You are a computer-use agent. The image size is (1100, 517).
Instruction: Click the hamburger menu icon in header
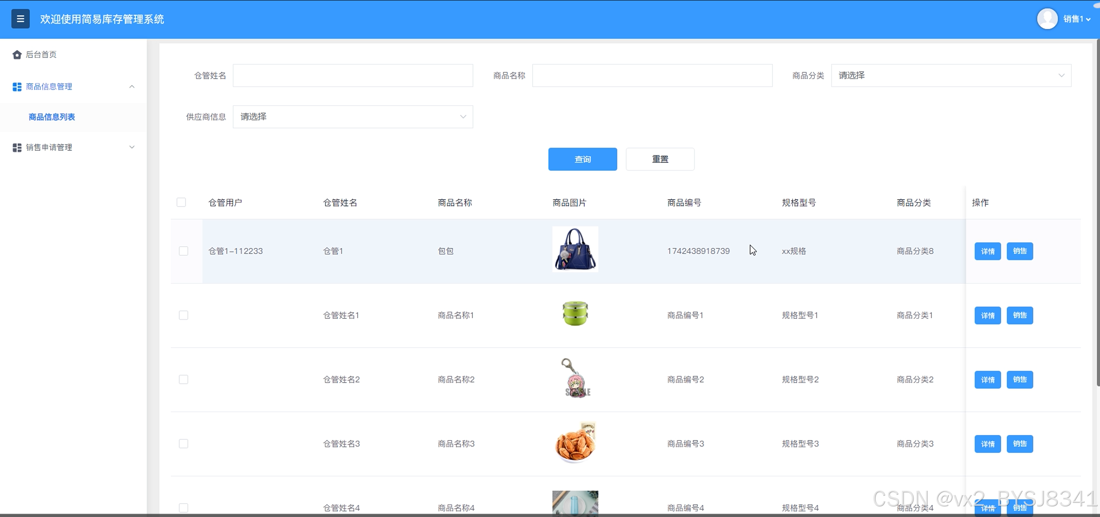(20, 19)
